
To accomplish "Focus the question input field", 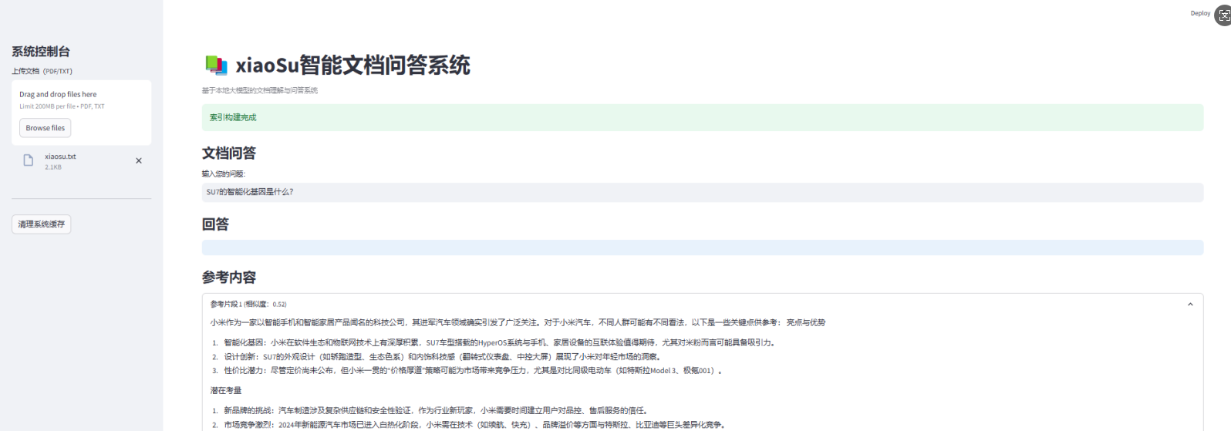I will click(702, 192).
